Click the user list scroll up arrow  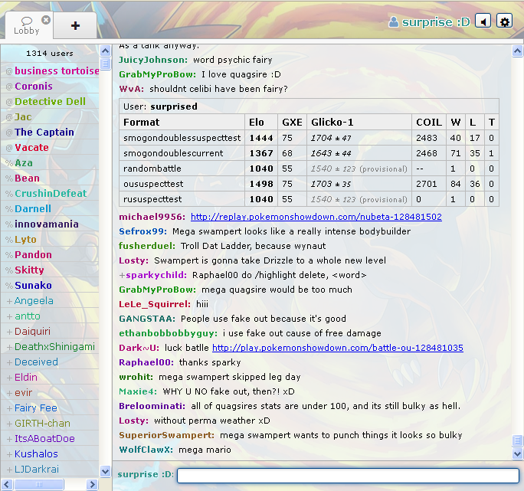(x=105, y=51)
